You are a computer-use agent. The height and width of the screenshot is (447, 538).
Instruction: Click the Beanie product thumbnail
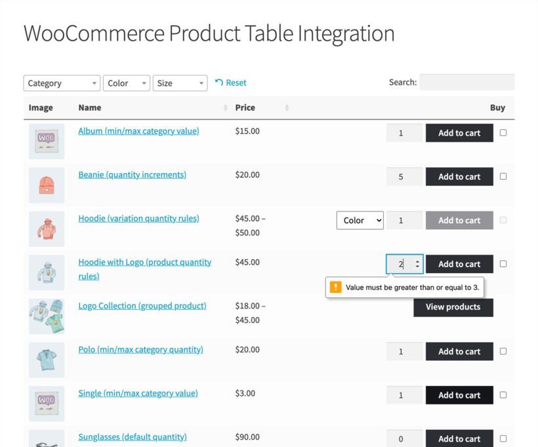point(46,184)
